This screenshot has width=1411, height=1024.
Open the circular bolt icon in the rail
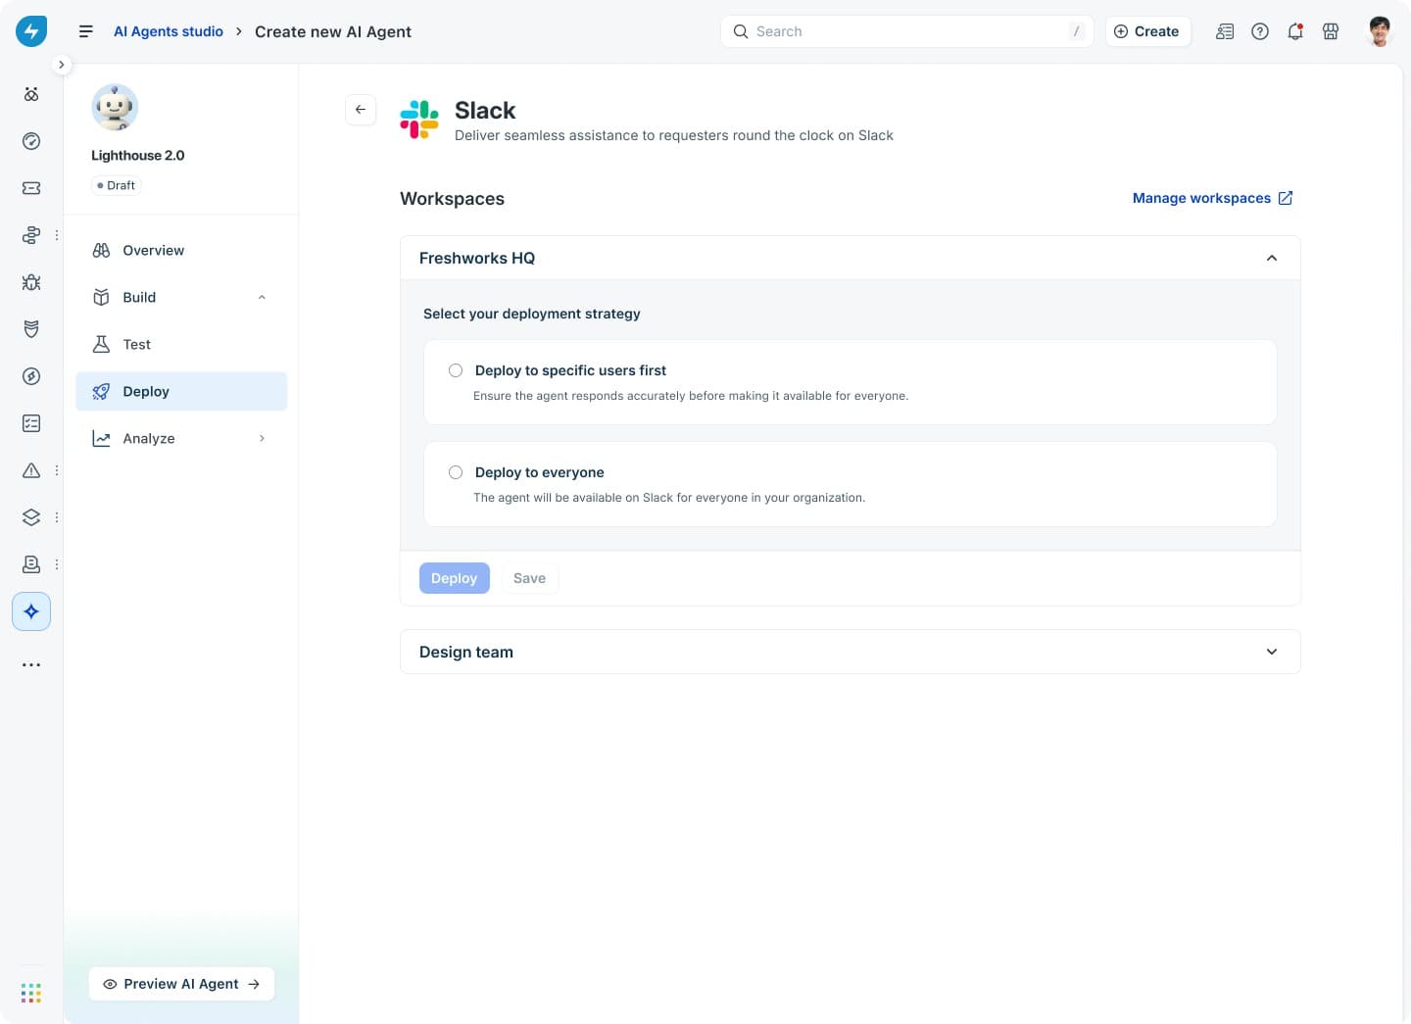click(31, 376)
